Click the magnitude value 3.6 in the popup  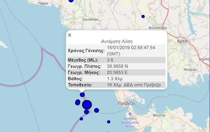pos(110,60)
